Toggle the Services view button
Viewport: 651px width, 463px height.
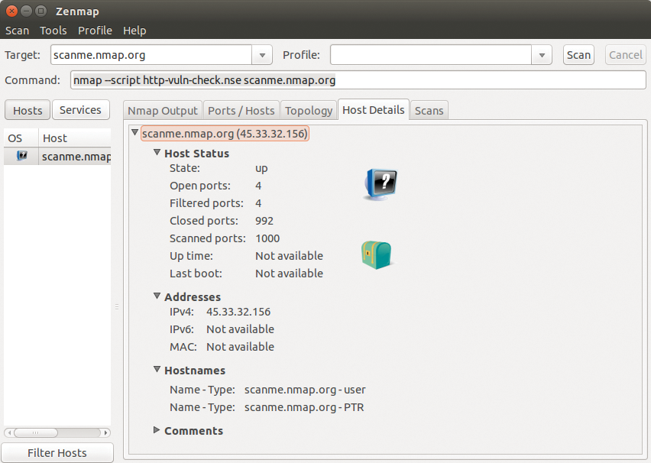click(80, 110)
